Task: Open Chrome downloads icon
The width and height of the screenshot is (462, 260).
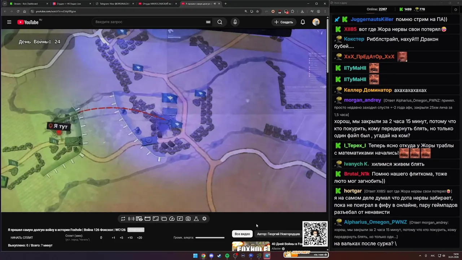Action: [x=302, y=11]
